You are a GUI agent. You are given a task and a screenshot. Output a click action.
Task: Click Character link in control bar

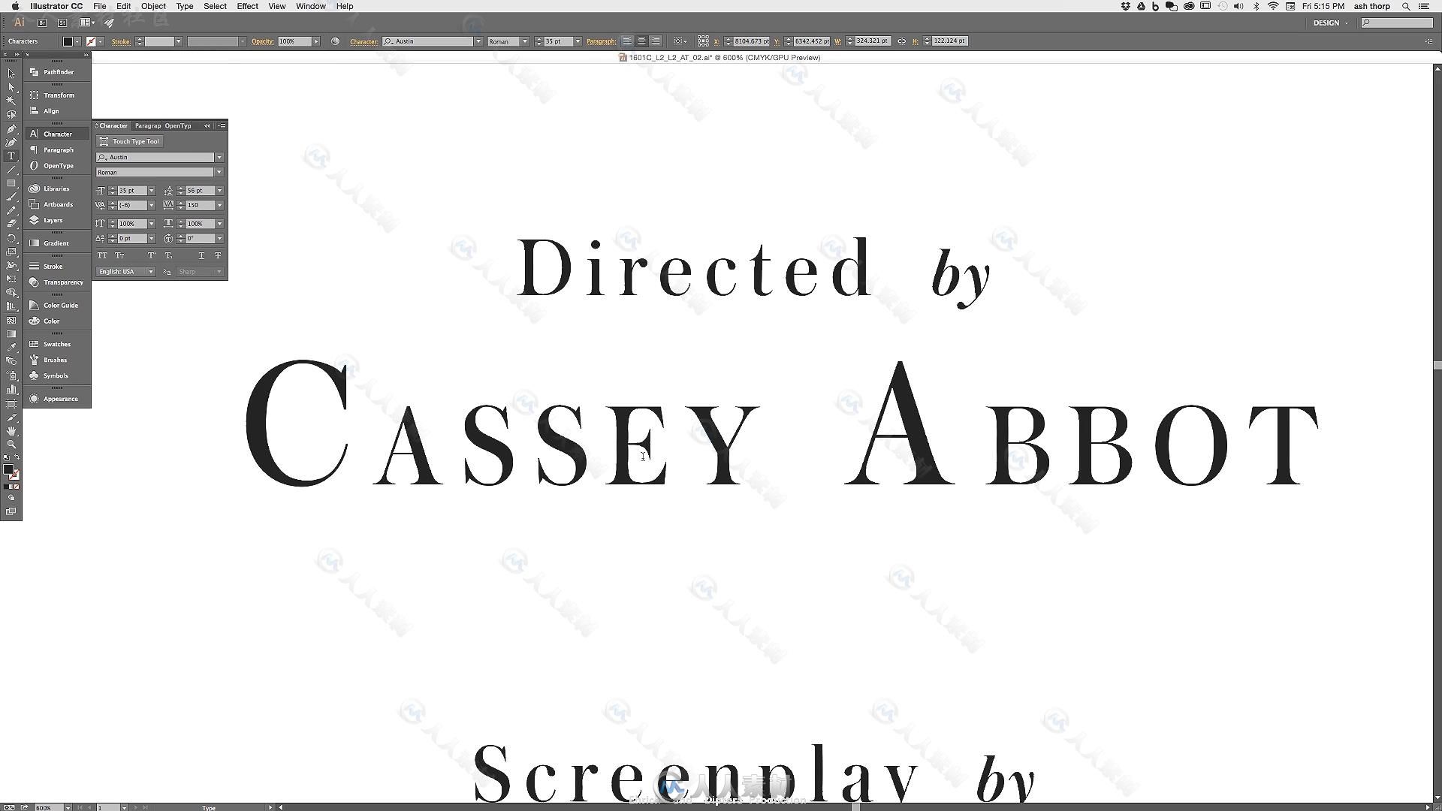[364, 42]
